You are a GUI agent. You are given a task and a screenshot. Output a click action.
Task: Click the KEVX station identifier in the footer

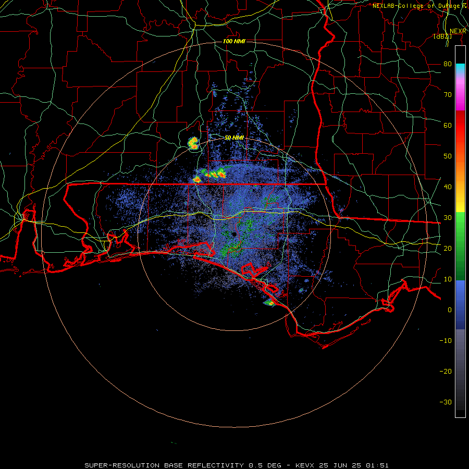(305, 465)
